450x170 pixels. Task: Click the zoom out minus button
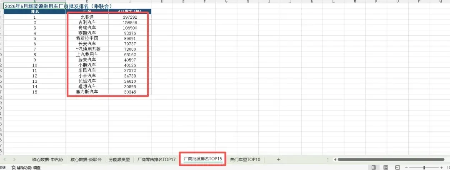pyautogui.click(x=406, y=168)
